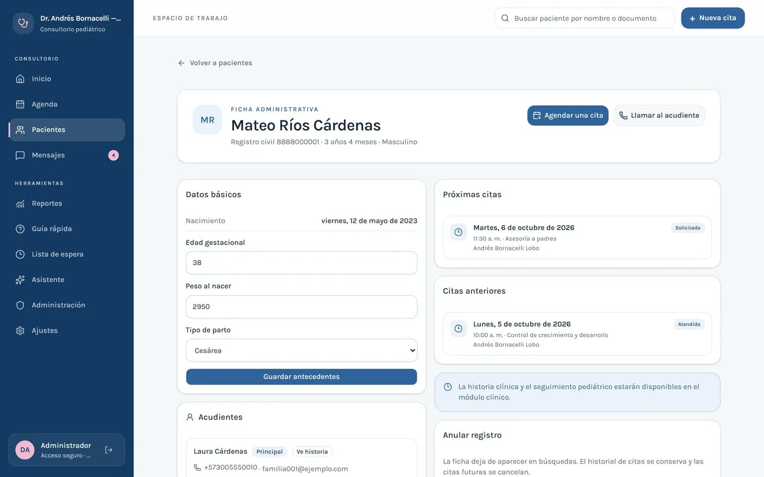Go to Agenda menu item
This screenshot has width=764, height=477.
67,104
